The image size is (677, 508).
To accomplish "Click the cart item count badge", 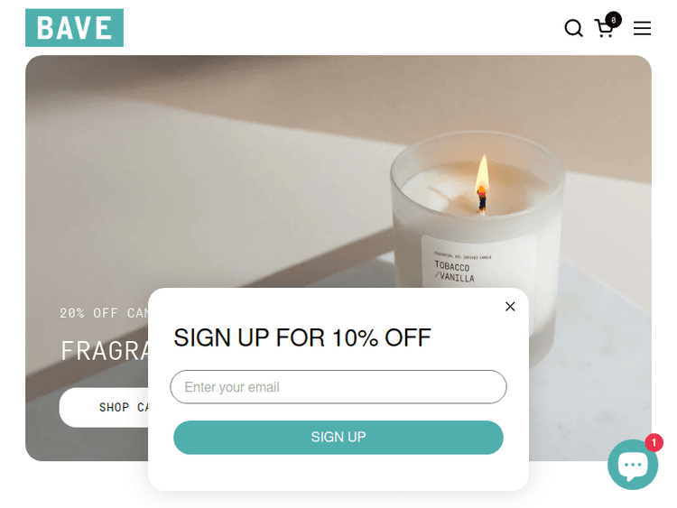I will [x=613, y=20].
